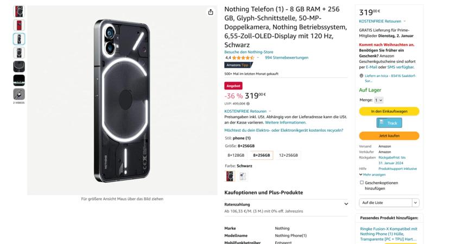
Task: Click the info icon beside UVP price
Action: click(x=248, y=104)
